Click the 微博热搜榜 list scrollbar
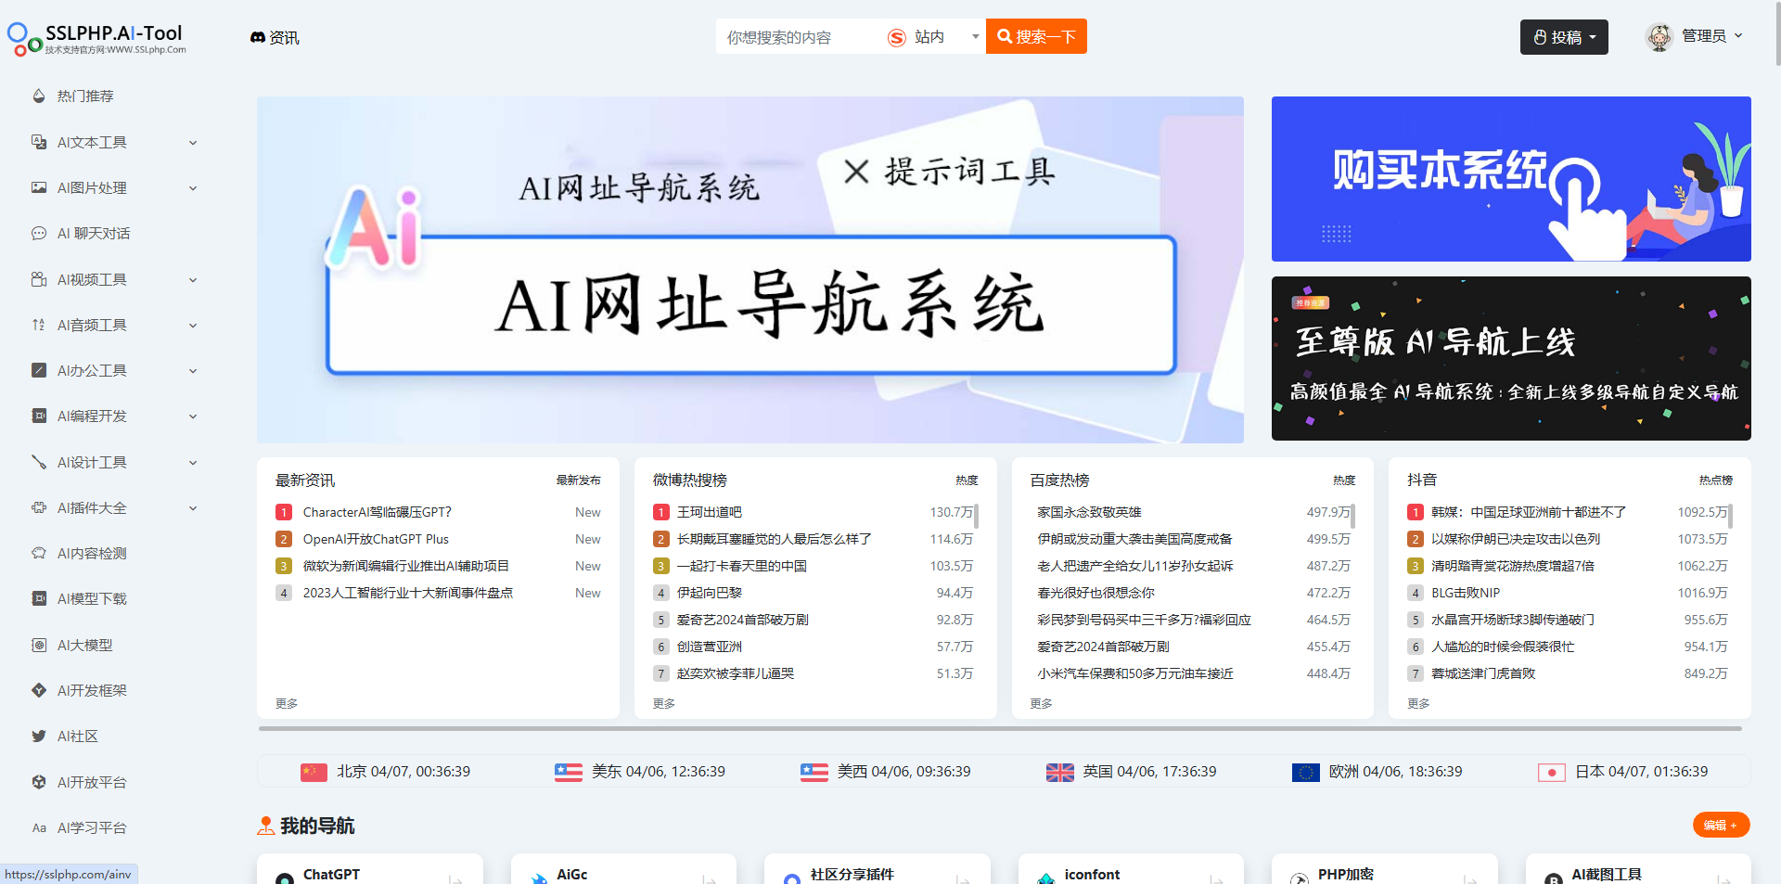This screenshot has width=1781, height=884. 977,516
